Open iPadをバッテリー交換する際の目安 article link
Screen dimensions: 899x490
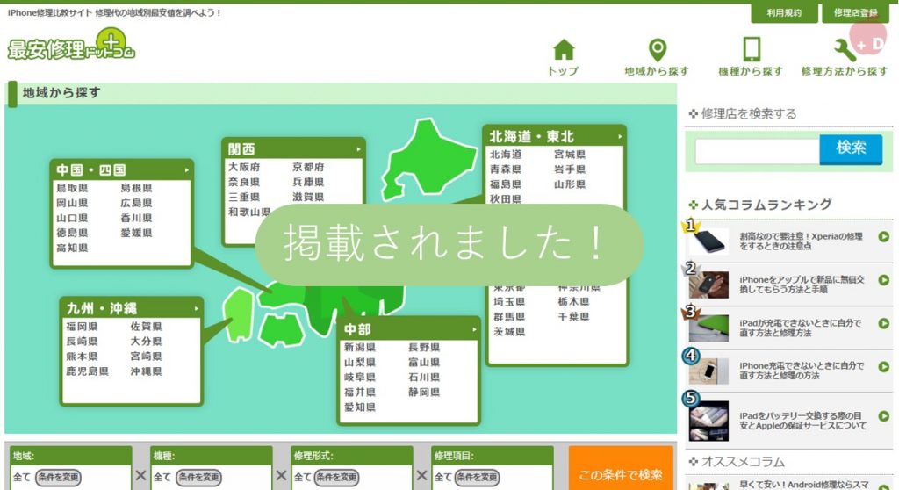click(802, 421)
